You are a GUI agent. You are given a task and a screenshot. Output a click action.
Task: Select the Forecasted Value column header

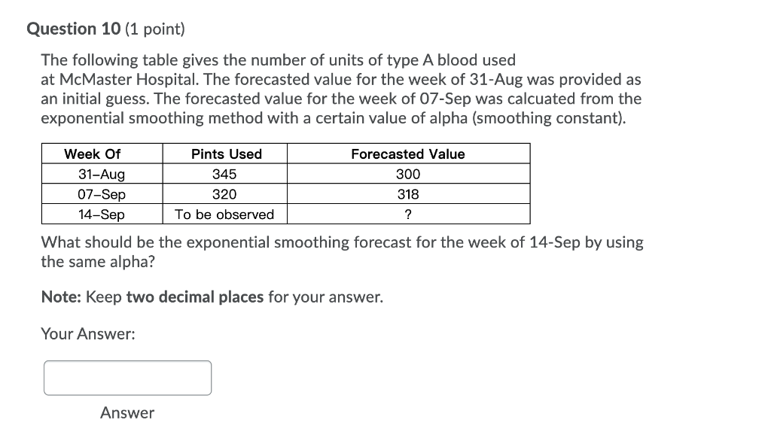pos(407,154)
